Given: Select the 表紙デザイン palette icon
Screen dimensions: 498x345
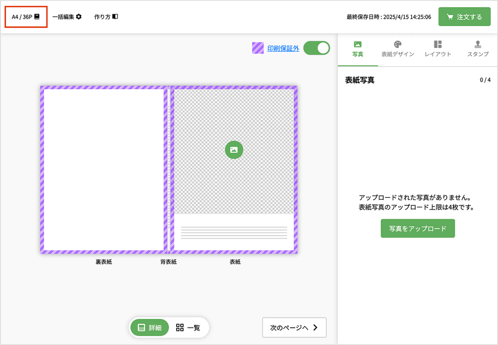Looking at the screenshot, I should [397, 44].
